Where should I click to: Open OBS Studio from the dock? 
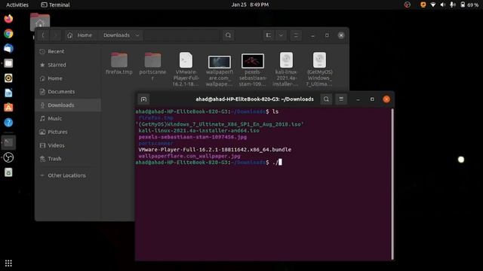point(8,157)
